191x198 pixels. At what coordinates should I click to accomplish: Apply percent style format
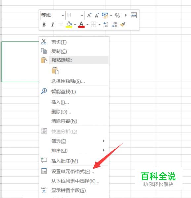(117, 16)
